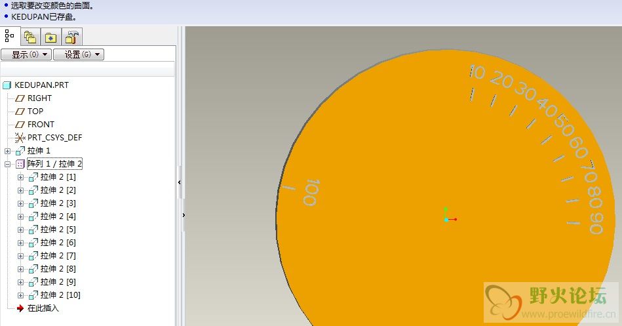Click the 拉伸 2 [7] extrude icon
The image size is (622, 326).
click(33, 255)
